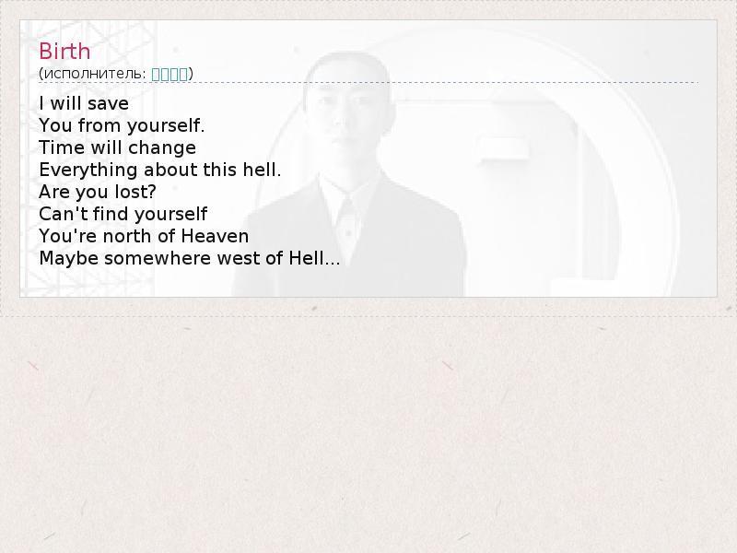Viewport: 737px width, 553px height.
Task: Select the lyric "Time will change"
Action: 117,147
